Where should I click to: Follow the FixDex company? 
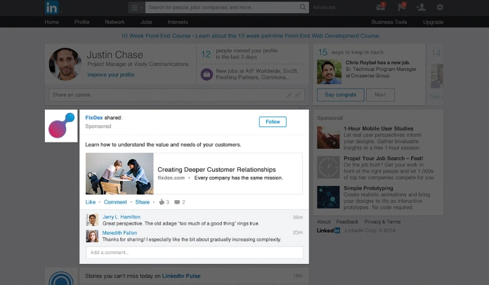point(273,121)
